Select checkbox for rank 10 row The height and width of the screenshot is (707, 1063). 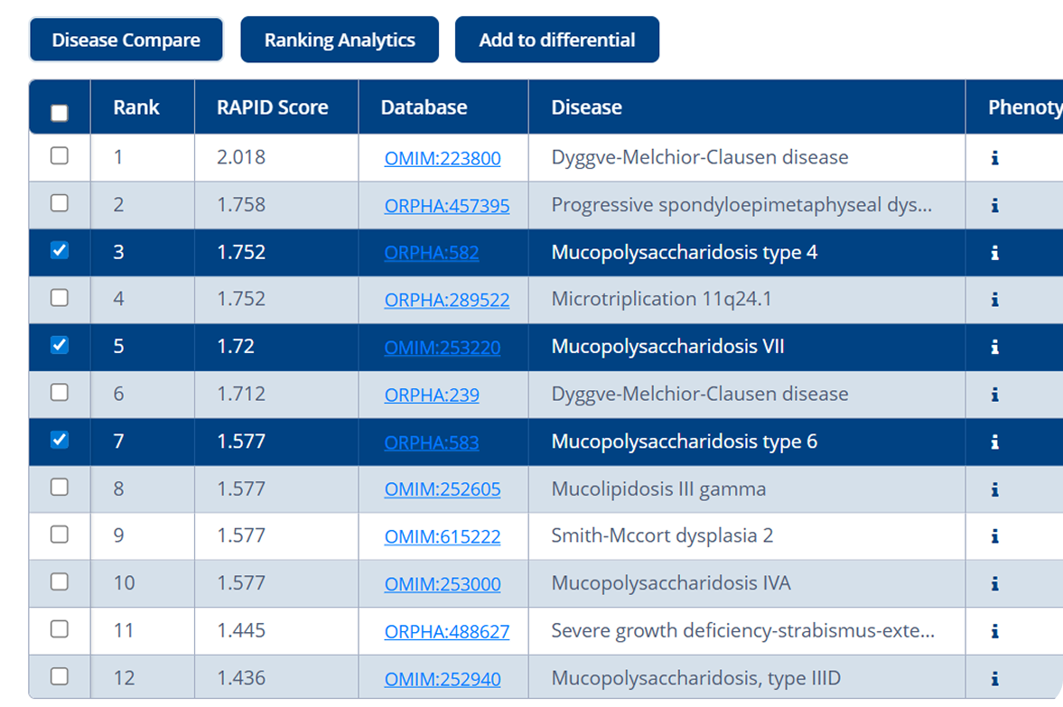coord(60,581)
